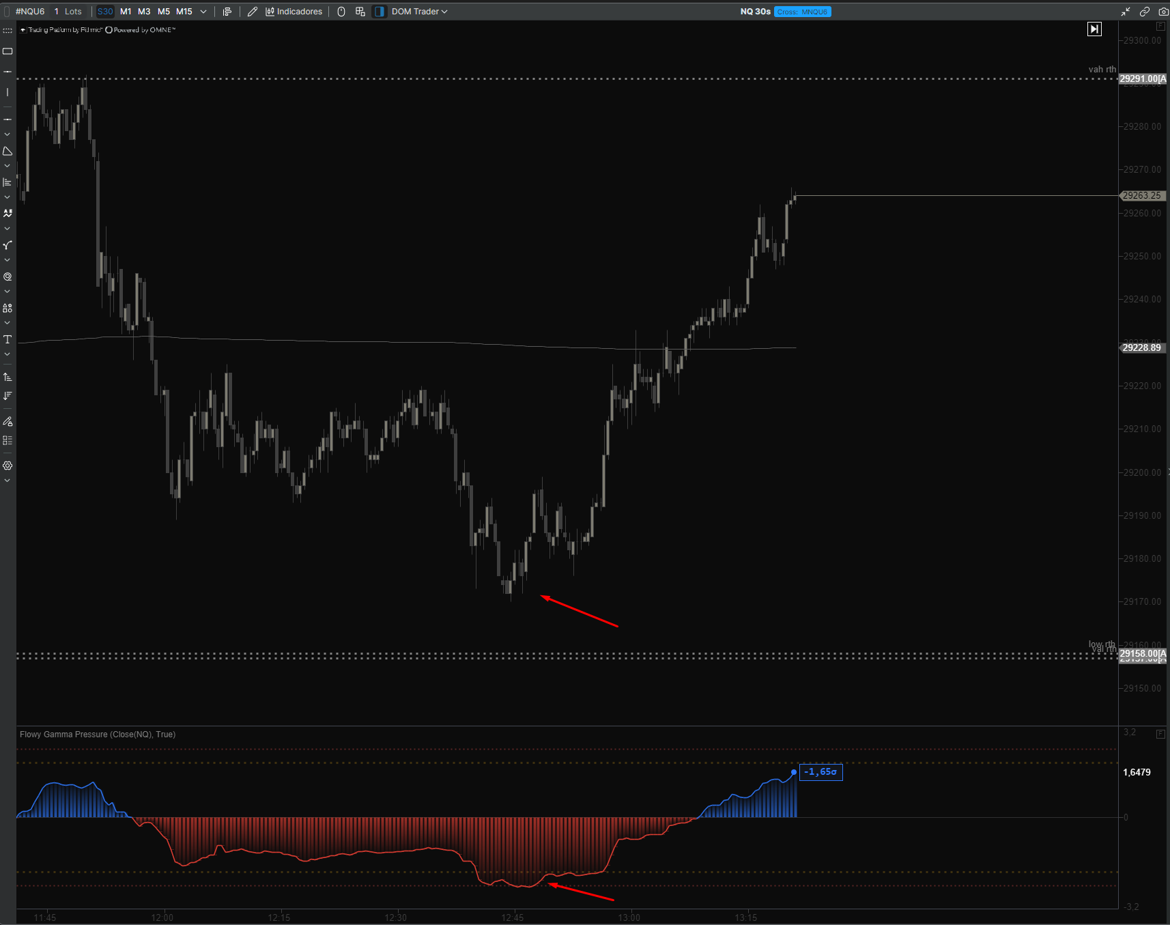Expand the timeframe list dropdown arrow
The image size is (1170, 925).
203,12
